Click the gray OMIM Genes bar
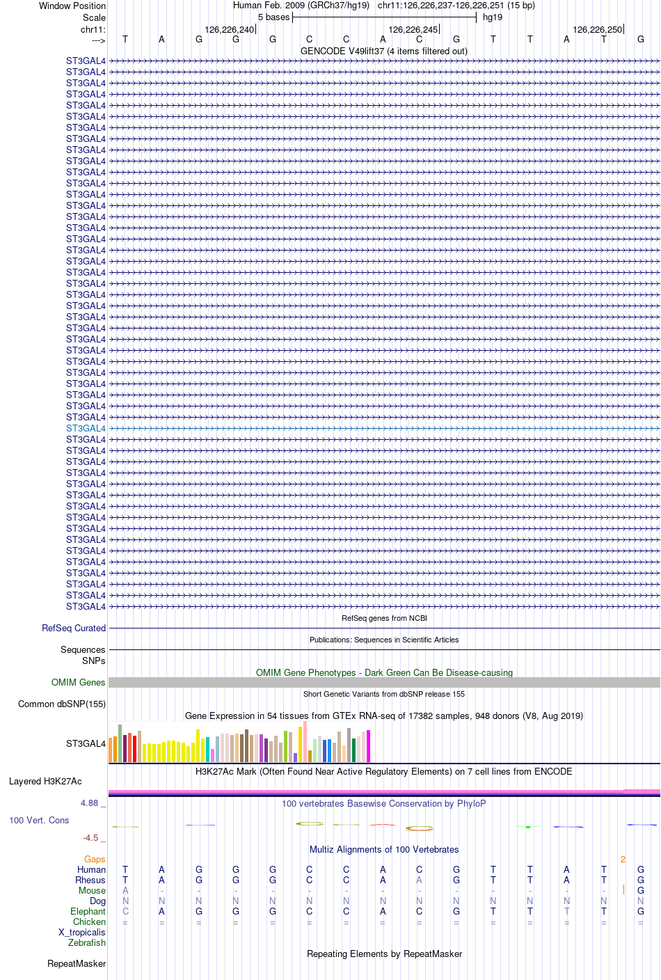 point(384,682)
